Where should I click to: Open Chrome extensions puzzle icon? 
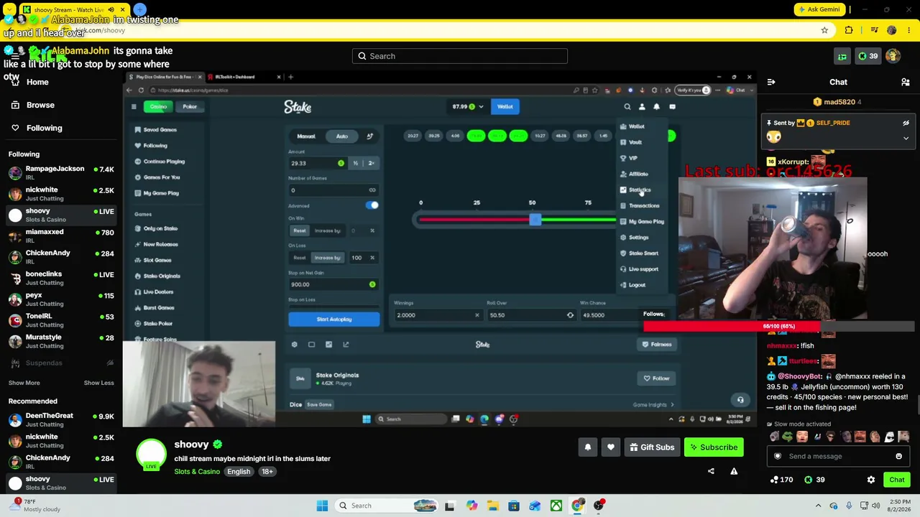[849, 30]
